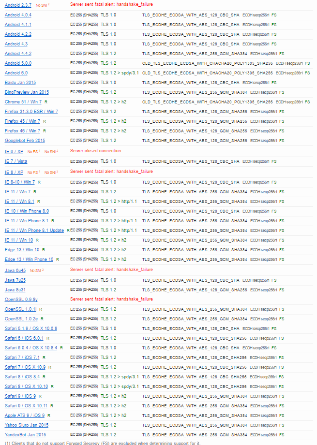This screenshot has height=445, width=317.
Task: Click Edge 13 / Win 10 link
Action: [x=22, y=249]
